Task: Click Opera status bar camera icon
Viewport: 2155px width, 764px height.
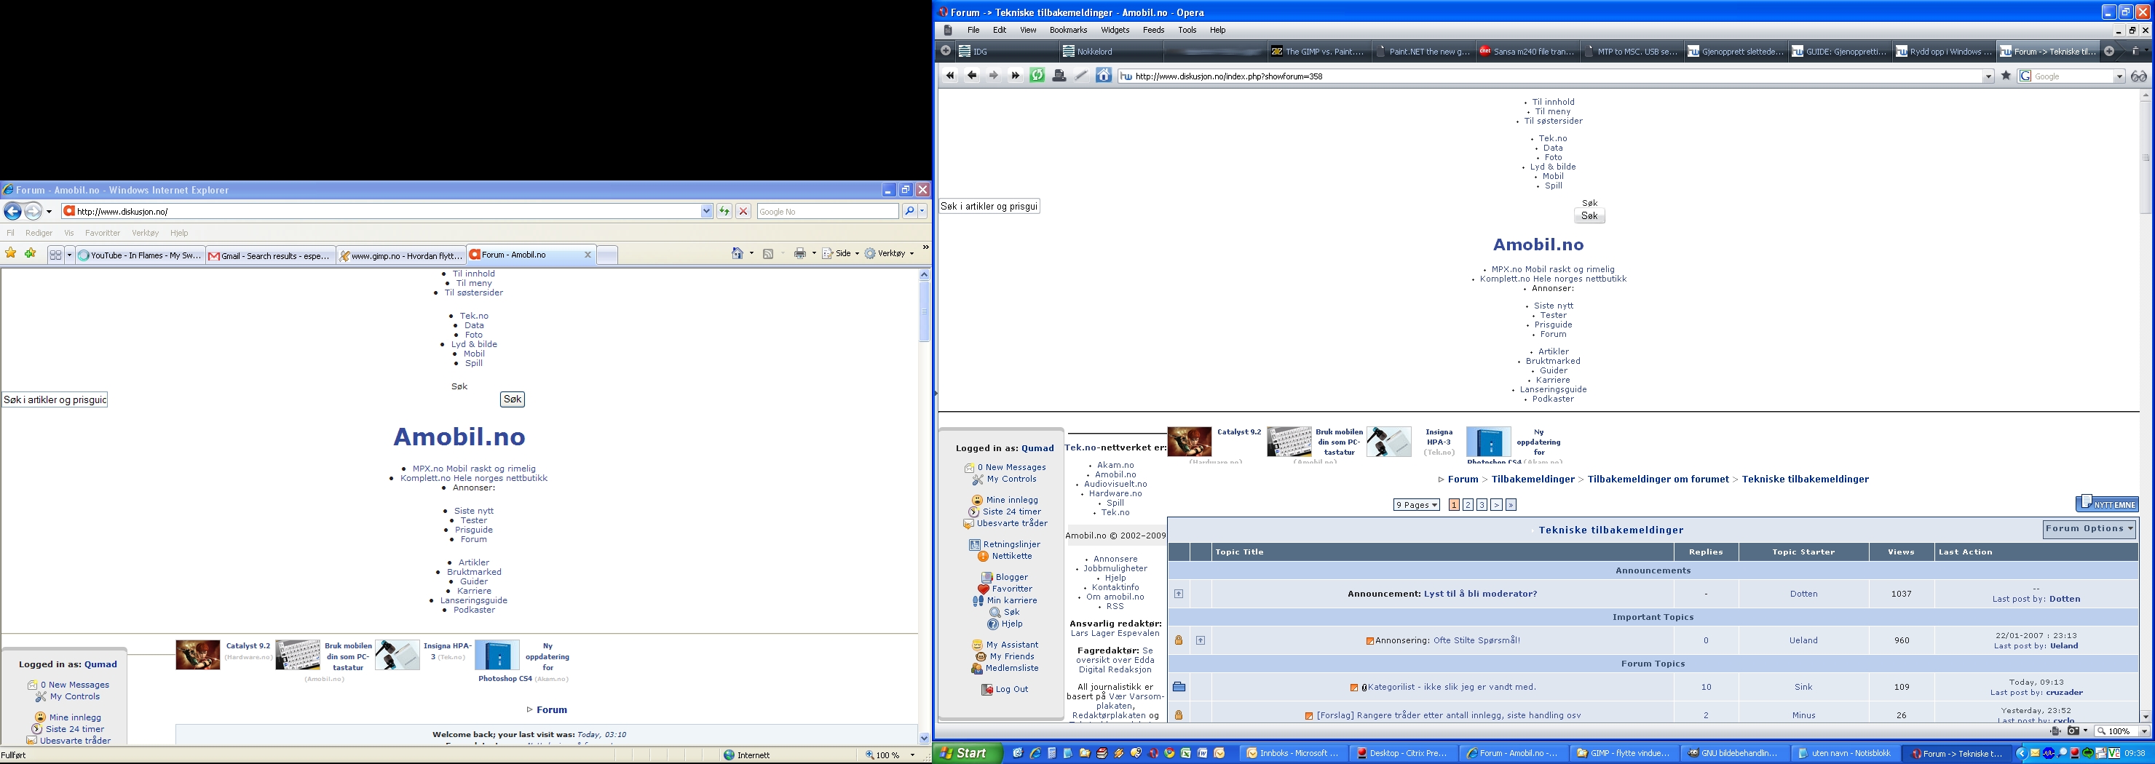Action: 2073,731
